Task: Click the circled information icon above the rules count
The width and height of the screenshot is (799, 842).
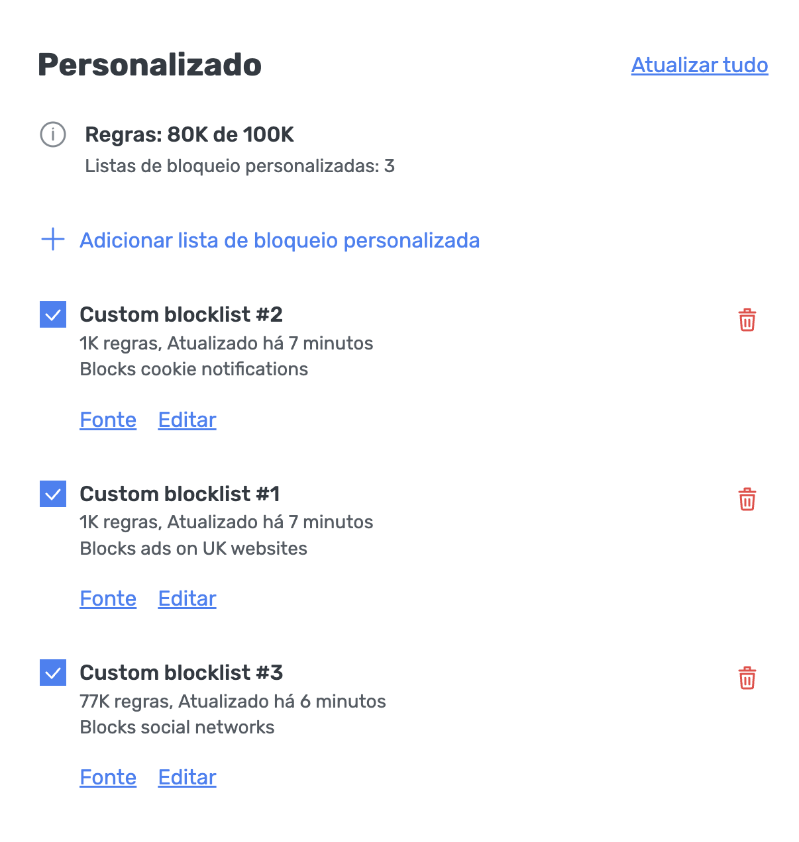Action: (53, 134)
